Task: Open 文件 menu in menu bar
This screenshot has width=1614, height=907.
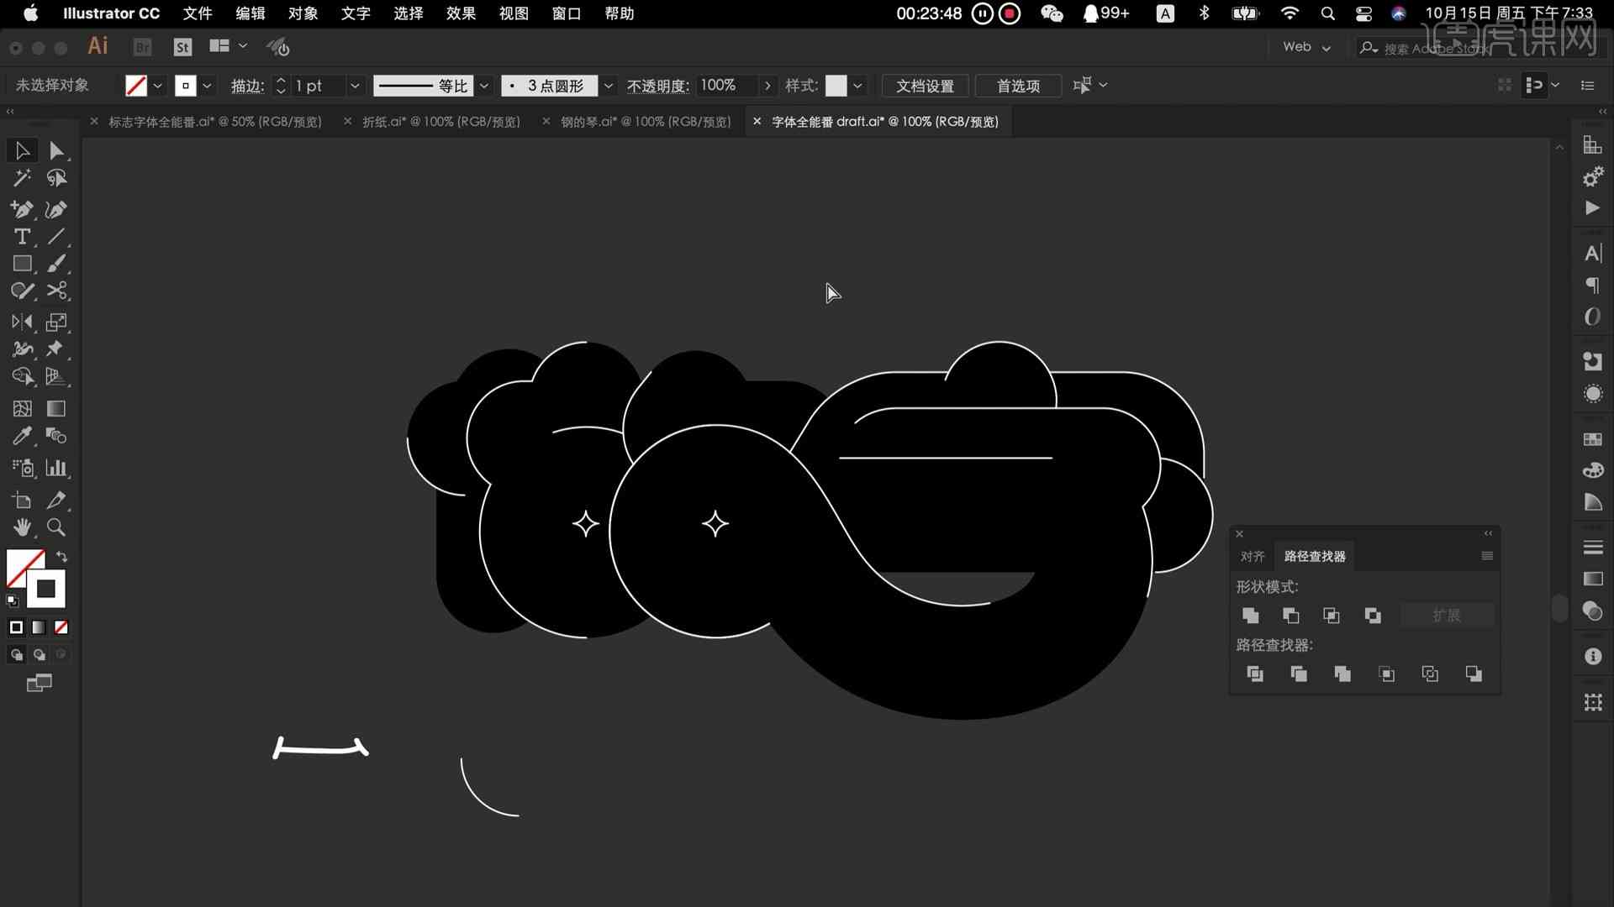Action: (196, 13)
